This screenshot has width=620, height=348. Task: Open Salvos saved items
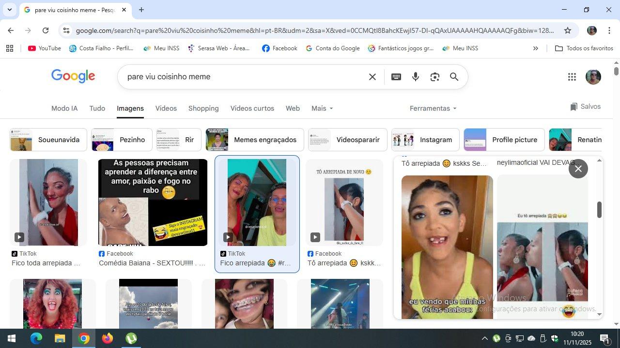[x=585, y=107]
